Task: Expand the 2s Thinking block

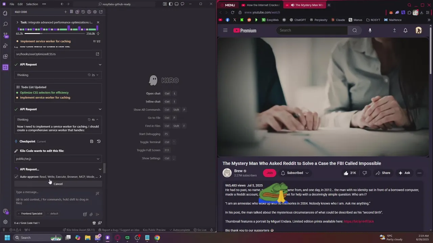Action: (97, 75)
